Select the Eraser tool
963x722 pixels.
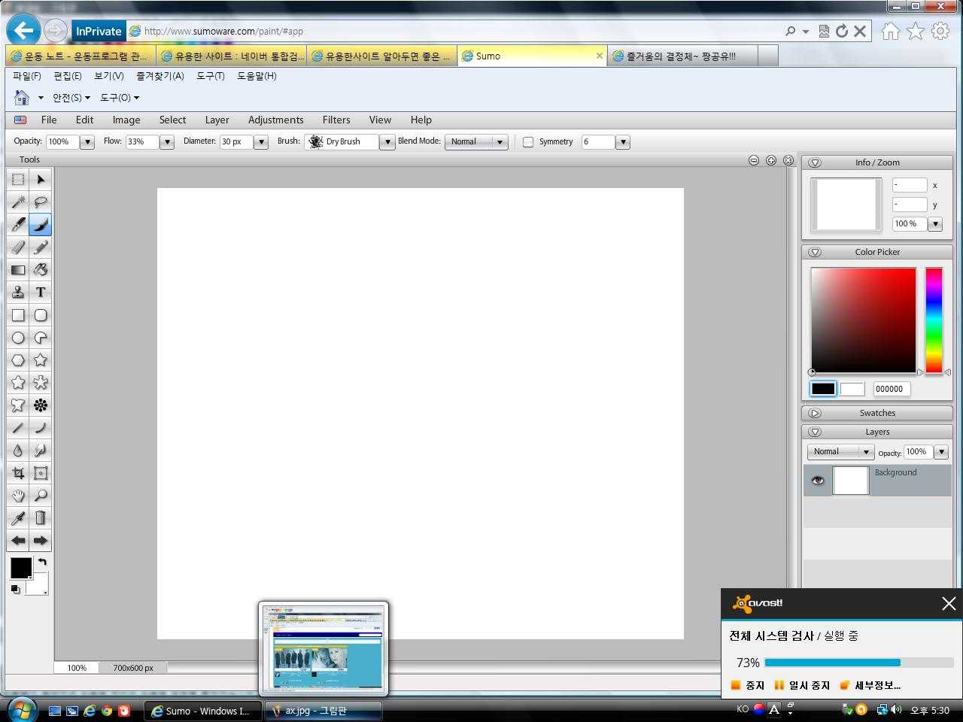pyautogui.click(x=18, y=247)
